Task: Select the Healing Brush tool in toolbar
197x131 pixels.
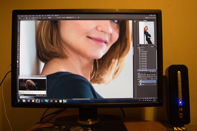Action: (x=18, y=34)
